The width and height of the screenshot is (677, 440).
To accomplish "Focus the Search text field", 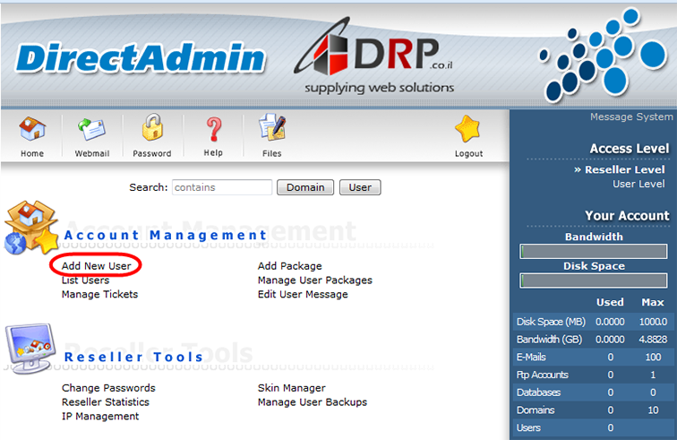I will [x=221, y=187].
